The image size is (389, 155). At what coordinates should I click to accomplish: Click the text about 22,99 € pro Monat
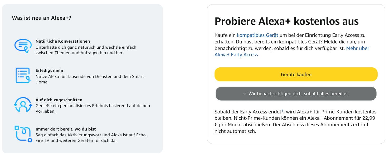(x=295, y=121)
